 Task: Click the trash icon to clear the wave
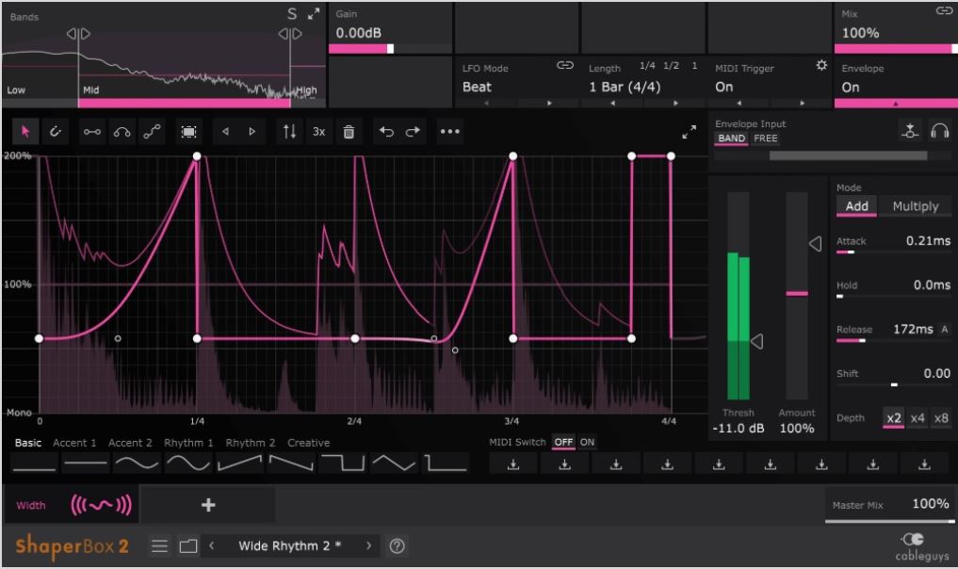pyautogui.click(x=349, y=132)
